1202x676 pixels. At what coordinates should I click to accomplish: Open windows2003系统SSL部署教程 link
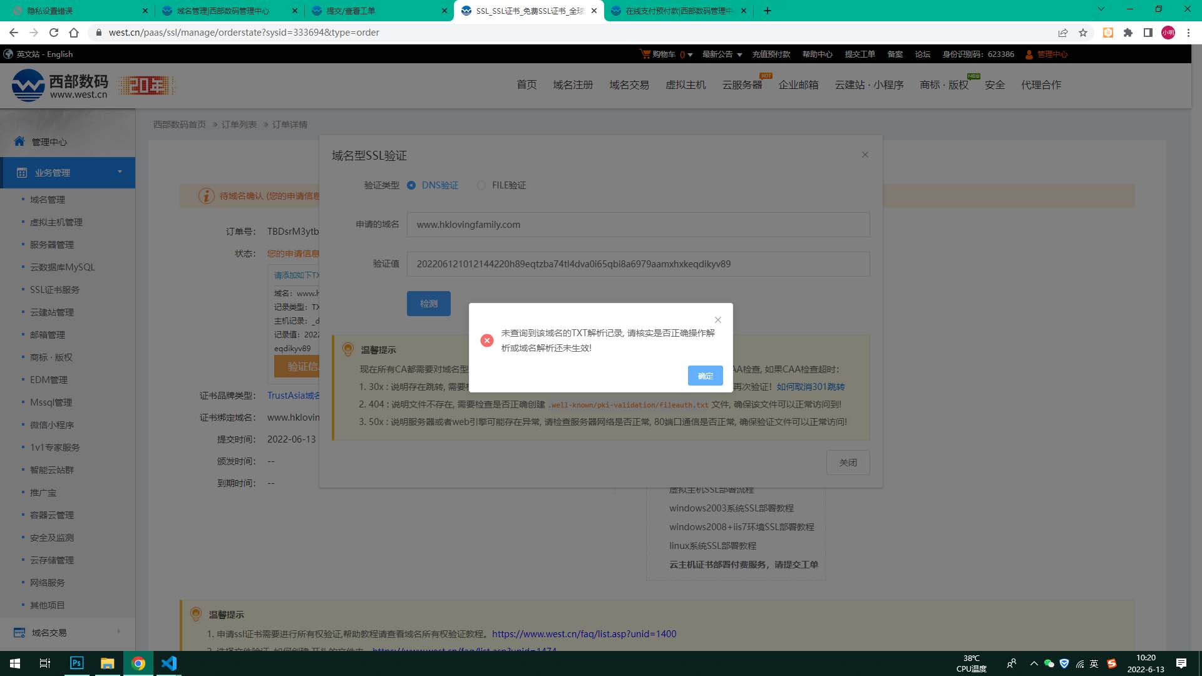pyautogui.click(x=731, y=508)
